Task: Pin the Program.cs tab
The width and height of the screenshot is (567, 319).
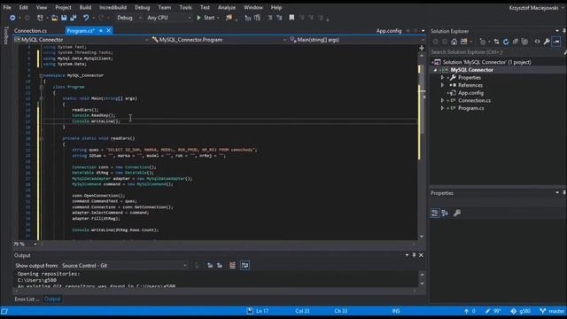Action: pyautogui.click(x=101, y=31)
